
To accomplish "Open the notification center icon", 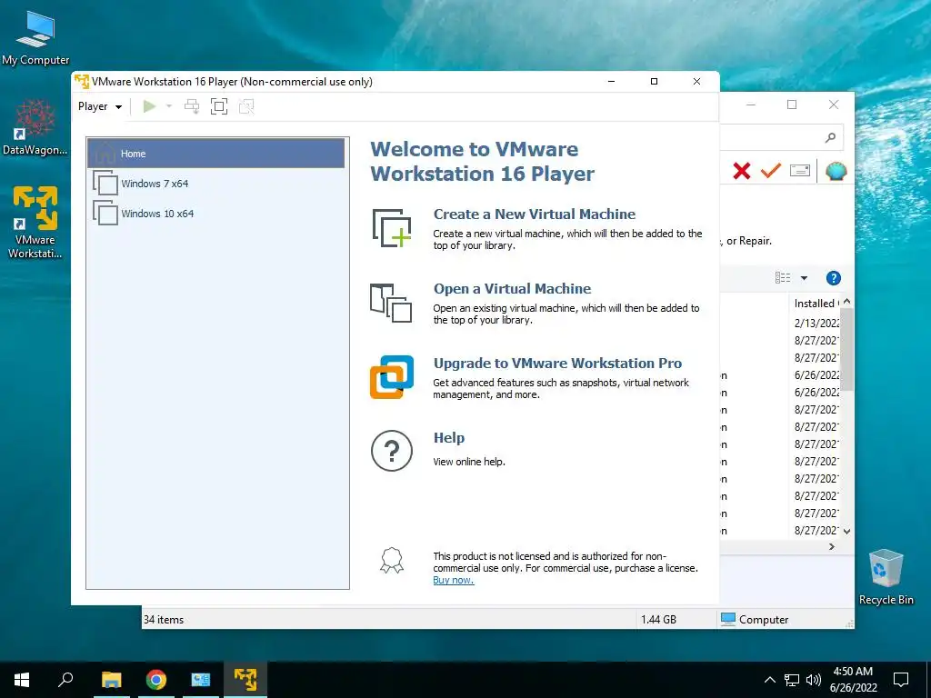I will pyautogui.click(x=901, y=680).
